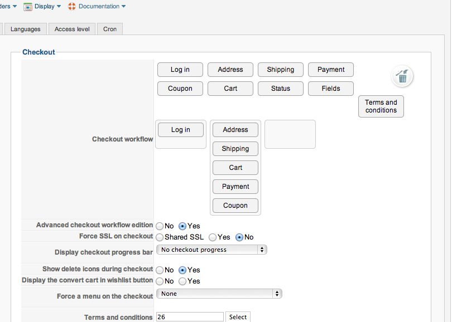Click the Terms and conditions workflow block
Image resolution: width=452 pixels, height=322 pixels.
[x=381, y=106]
